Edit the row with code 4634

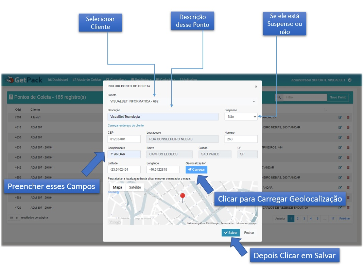[340, 157]
